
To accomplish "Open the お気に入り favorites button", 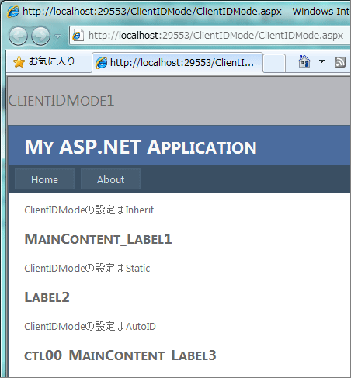I will point(44,61).
